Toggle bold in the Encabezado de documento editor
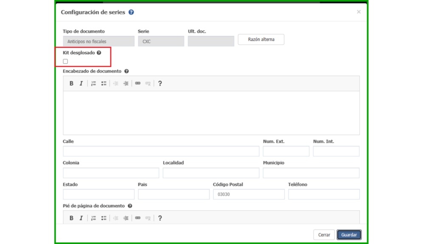Image resolution: width=435 pixels, height=244 pixels. pos(71,83)
